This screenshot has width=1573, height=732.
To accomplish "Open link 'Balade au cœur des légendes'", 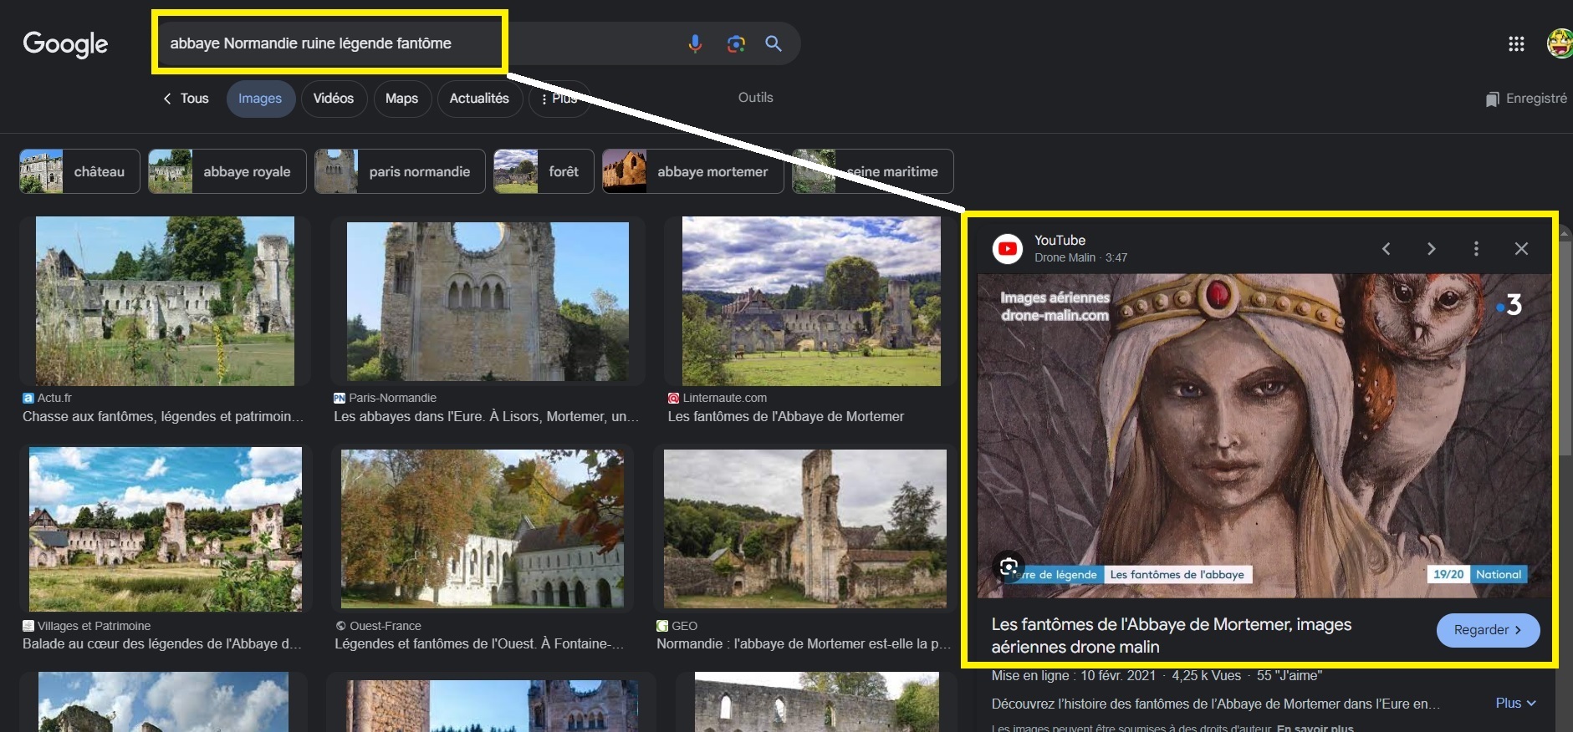I will 161,643.
